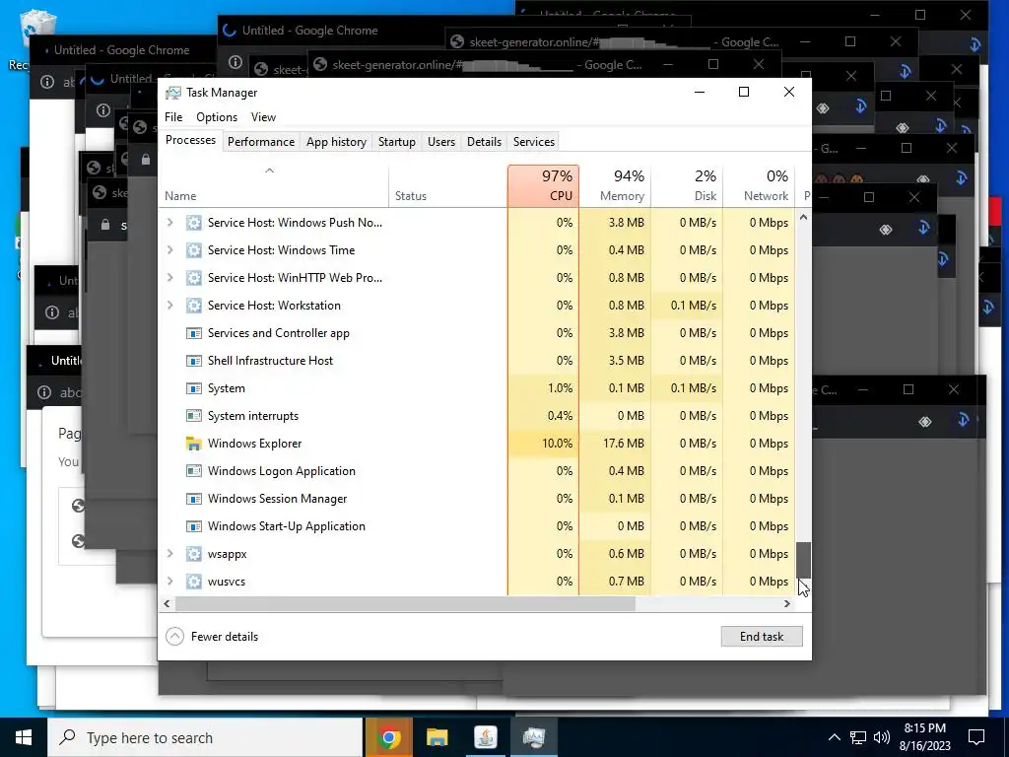Switch to the Startup tab
This screenshot has height=757, width=1009.
(x=396, y=142)
